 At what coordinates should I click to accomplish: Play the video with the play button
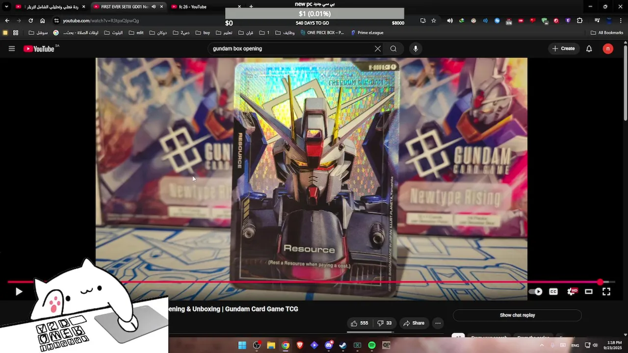tap(19, 292)
